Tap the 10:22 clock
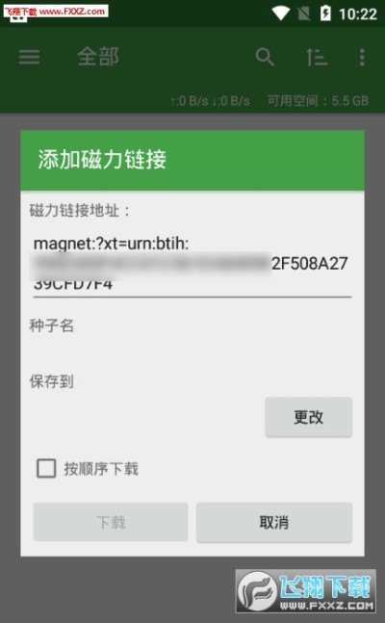 (x=358, y=14)
